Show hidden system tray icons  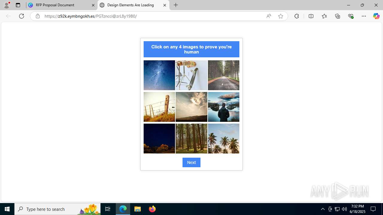(x=323, y=209)
